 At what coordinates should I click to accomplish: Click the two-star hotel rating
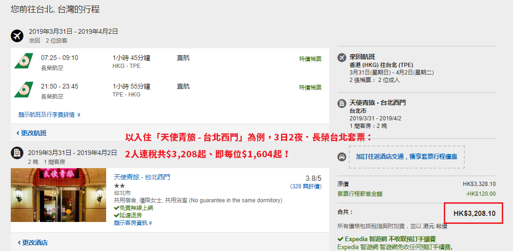tap(119, 185)
